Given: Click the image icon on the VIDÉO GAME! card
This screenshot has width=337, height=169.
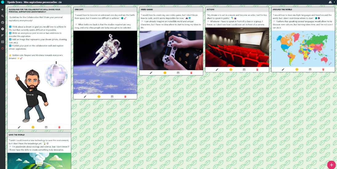Looking at the screenshot, I should point(178,73).
